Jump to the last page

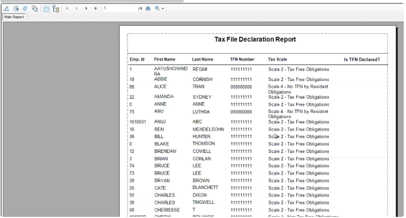pyautogui.click(x=96, y=8)
